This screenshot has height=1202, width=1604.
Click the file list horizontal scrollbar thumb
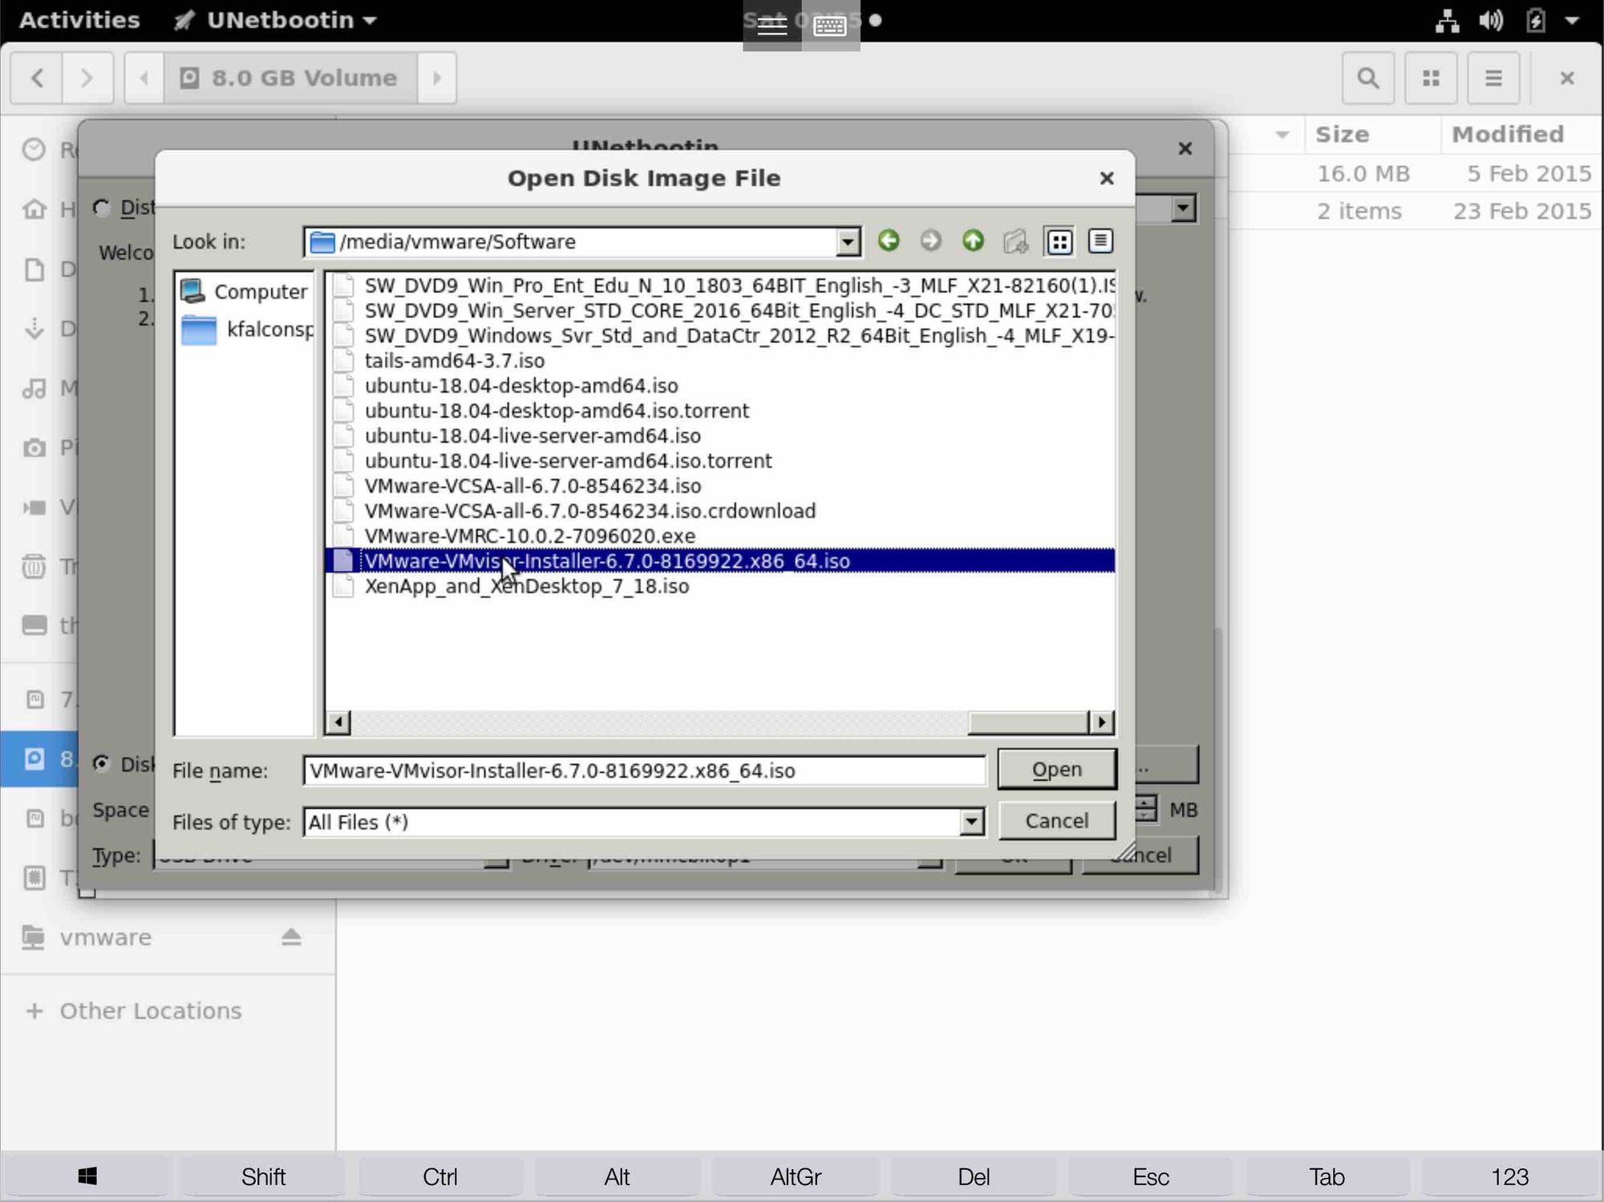pos(1027,722)
